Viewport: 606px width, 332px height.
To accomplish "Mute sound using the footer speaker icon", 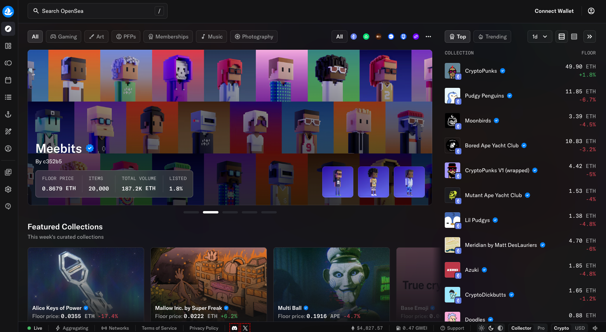I will coord(595,328).
